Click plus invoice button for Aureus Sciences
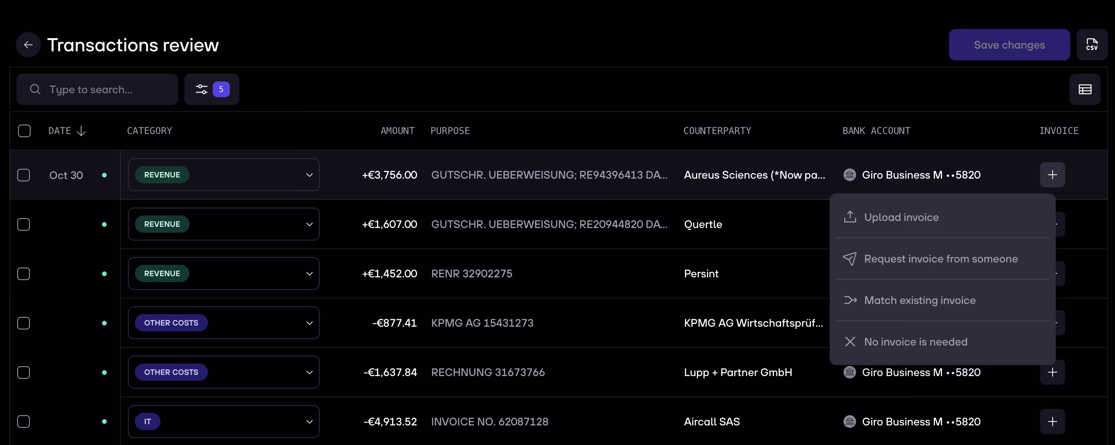This screenshot has width=1115, height=445. point(1052,175)
